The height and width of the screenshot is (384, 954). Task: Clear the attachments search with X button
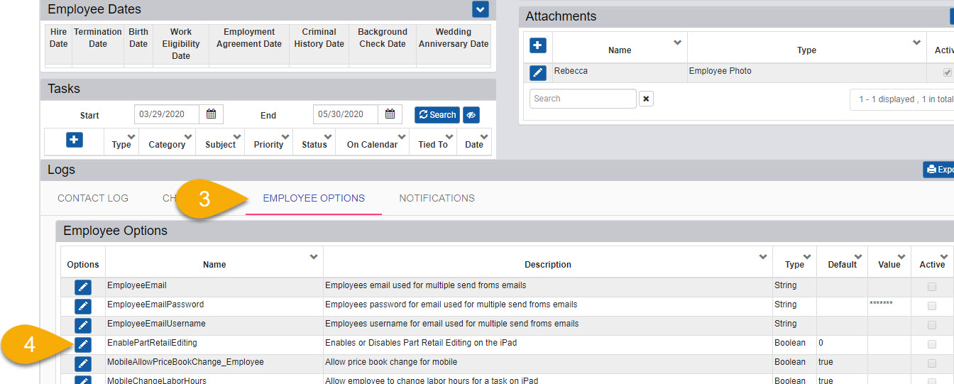[x=646, y=99]
